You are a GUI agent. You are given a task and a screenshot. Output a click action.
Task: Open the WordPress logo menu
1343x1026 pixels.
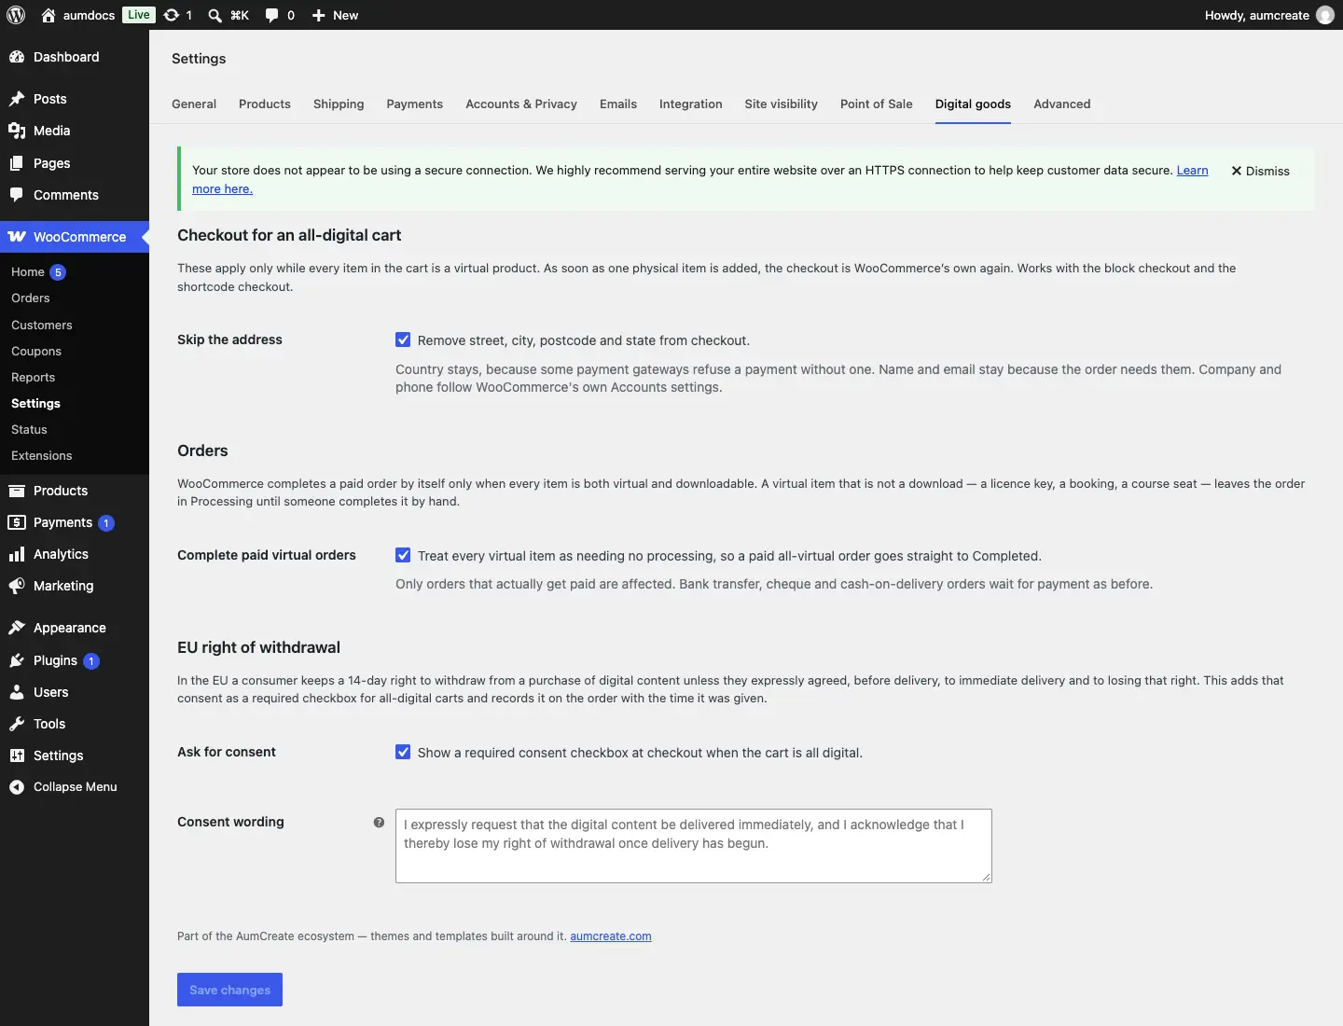pos(16,15)
